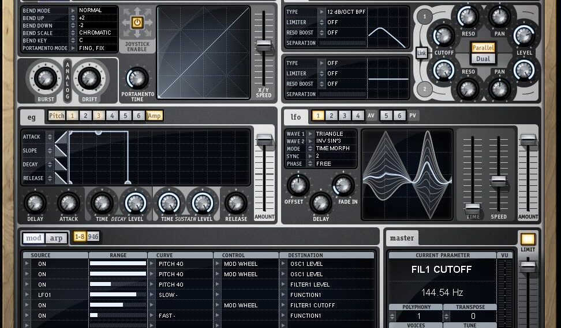The height and width of the screenshot is (328, 561).
Task: Click the filter 1 Pan knob
Action: pyautogui.click(x=499, y=16)
